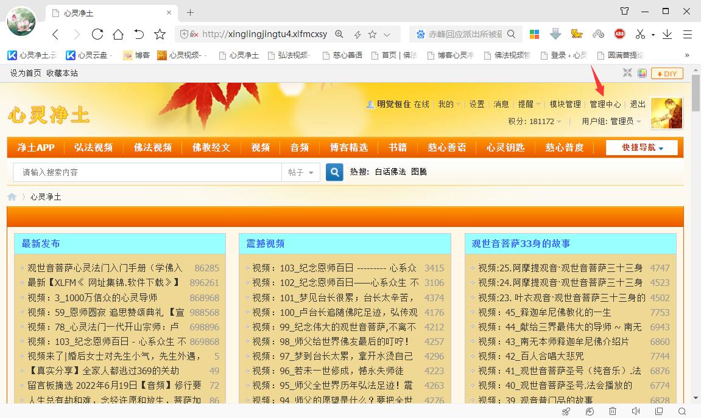
Task: Expand the address bar dropdown chevron
Action: point(387,35)
